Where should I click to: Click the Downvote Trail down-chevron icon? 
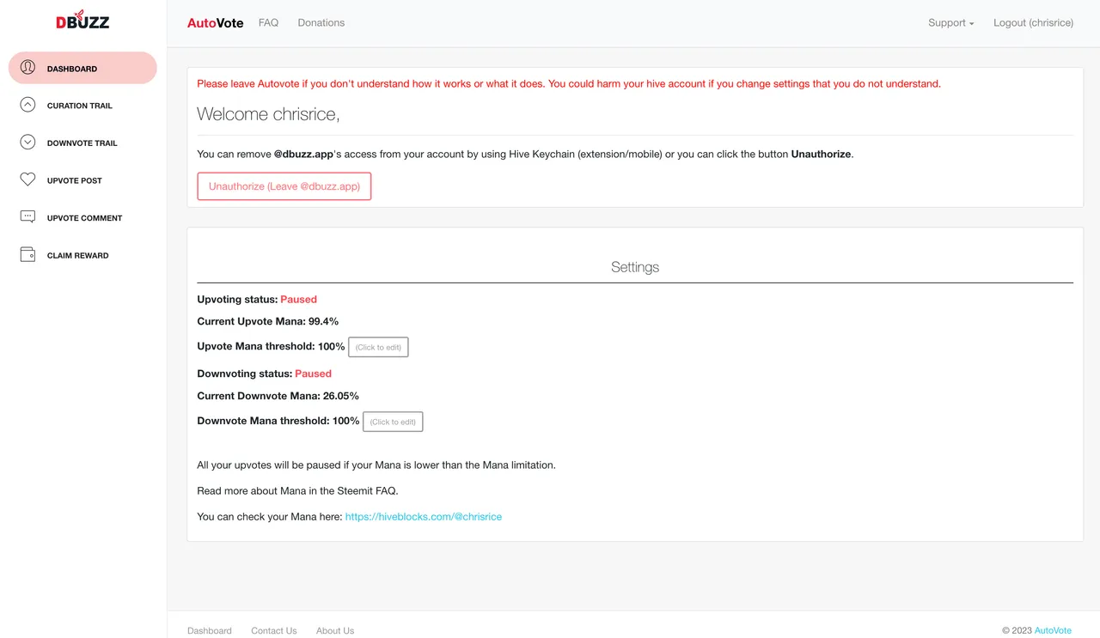pyautogui.click(x=27, y=143)
